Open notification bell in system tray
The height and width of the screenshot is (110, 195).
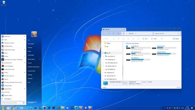tap(192, 108)
